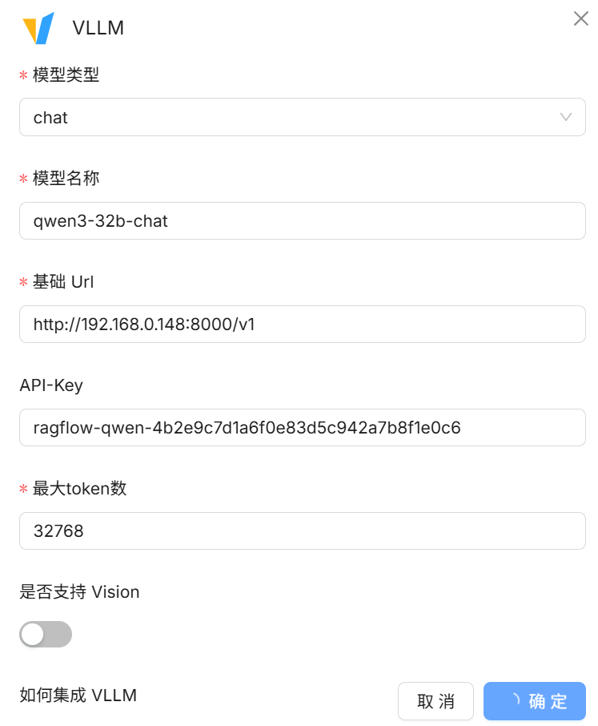
Task: Click the 基础 Url input field
Action: point(302,324)
